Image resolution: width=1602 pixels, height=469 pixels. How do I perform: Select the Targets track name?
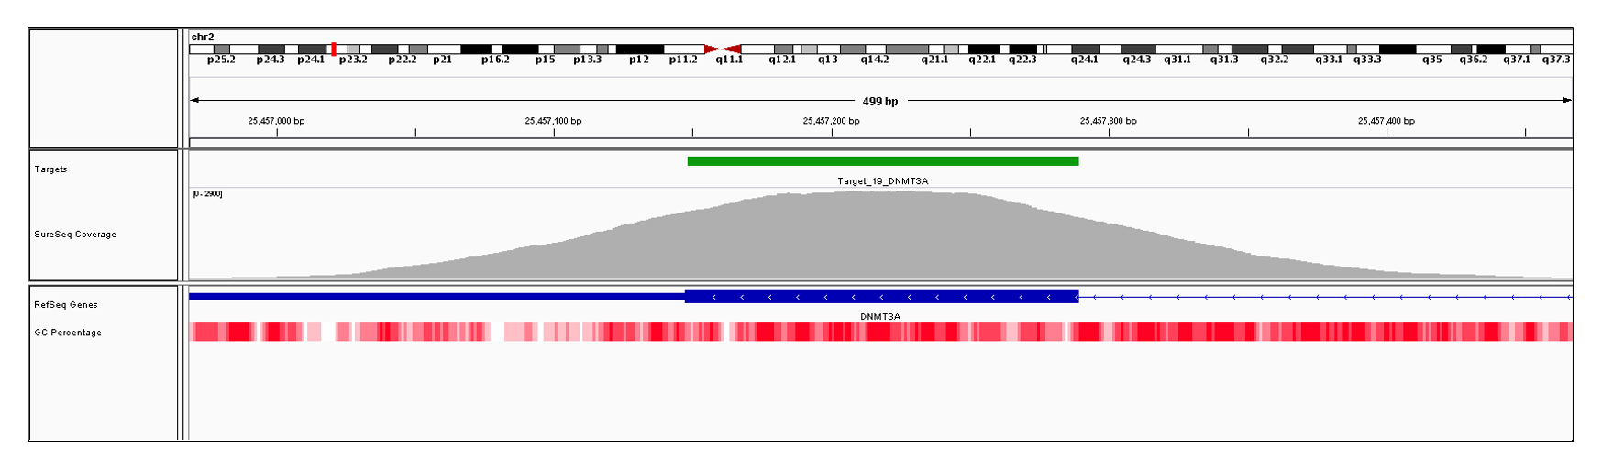[50, 169]
